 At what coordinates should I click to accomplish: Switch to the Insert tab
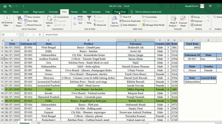(x=26, y=12)
